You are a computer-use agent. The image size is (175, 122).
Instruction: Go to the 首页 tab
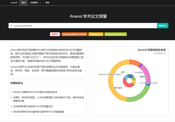point(24,3)
